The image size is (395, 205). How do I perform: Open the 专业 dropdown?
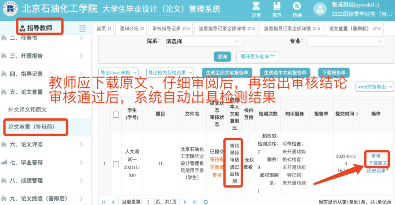pos(346,41)
